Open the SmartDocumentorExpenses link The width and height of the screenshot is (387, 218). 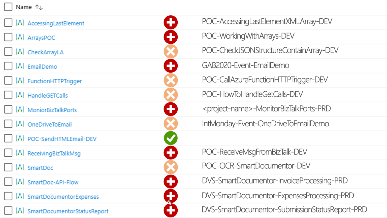pos(63,197)
